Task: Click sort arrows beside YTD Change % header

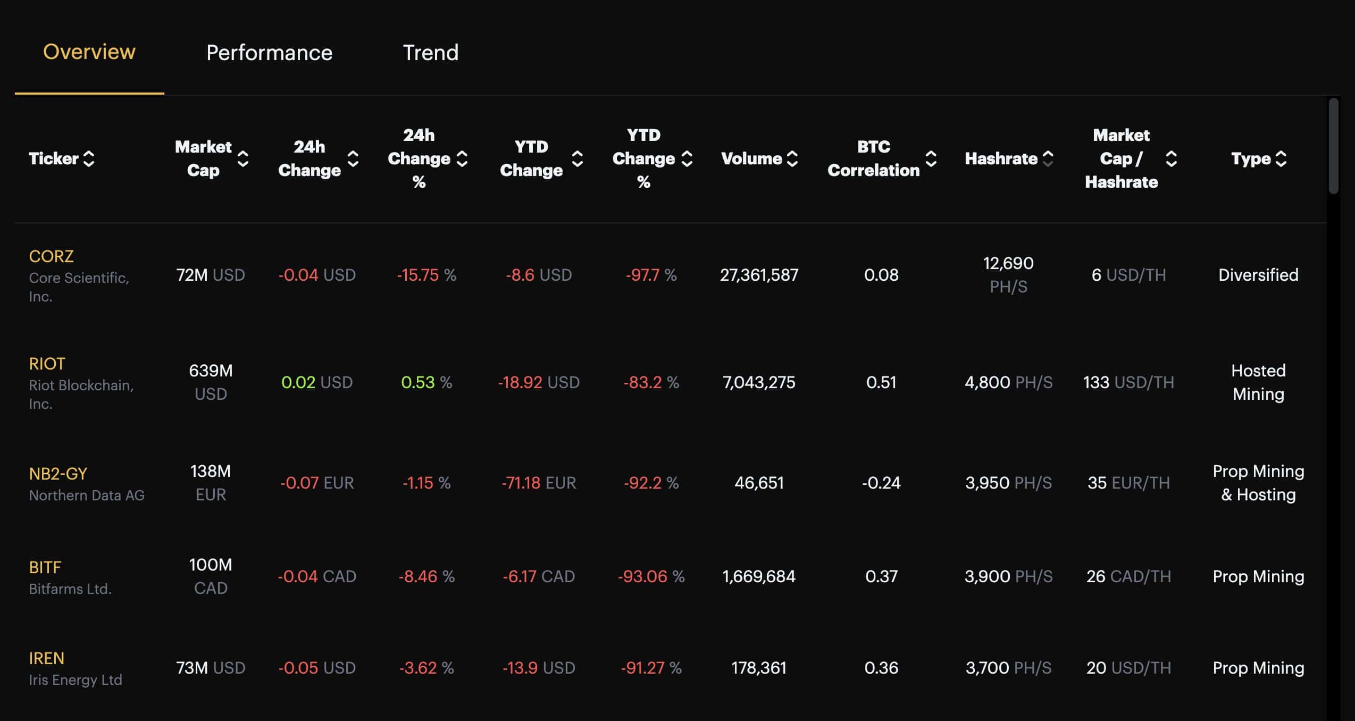Action: [687, 158]
